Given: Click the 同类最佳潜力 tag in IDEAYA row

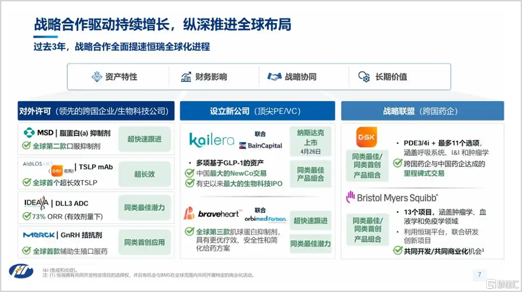Looking at the screenshot, I should (x=144, y=208).
